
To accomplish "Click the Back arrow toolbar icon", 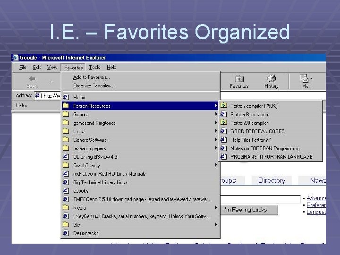I will [x=32, y=79].
